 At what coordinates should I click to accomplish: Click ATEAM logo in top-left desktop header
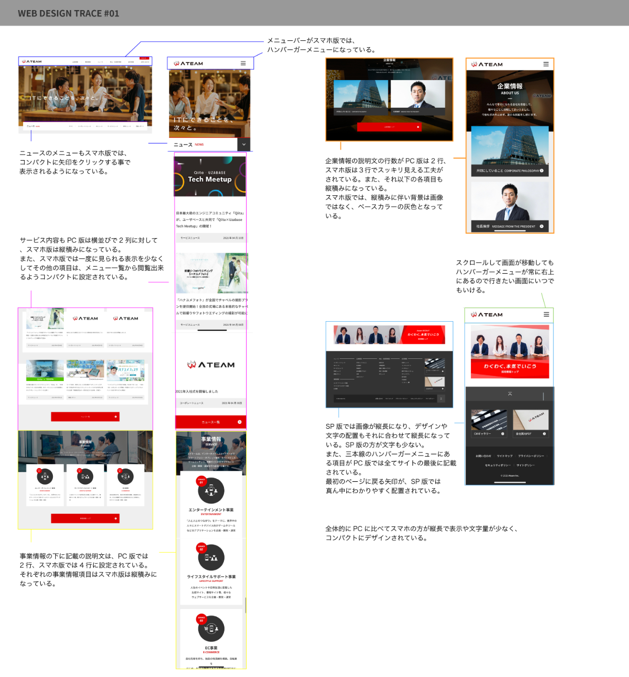point(32,61)
